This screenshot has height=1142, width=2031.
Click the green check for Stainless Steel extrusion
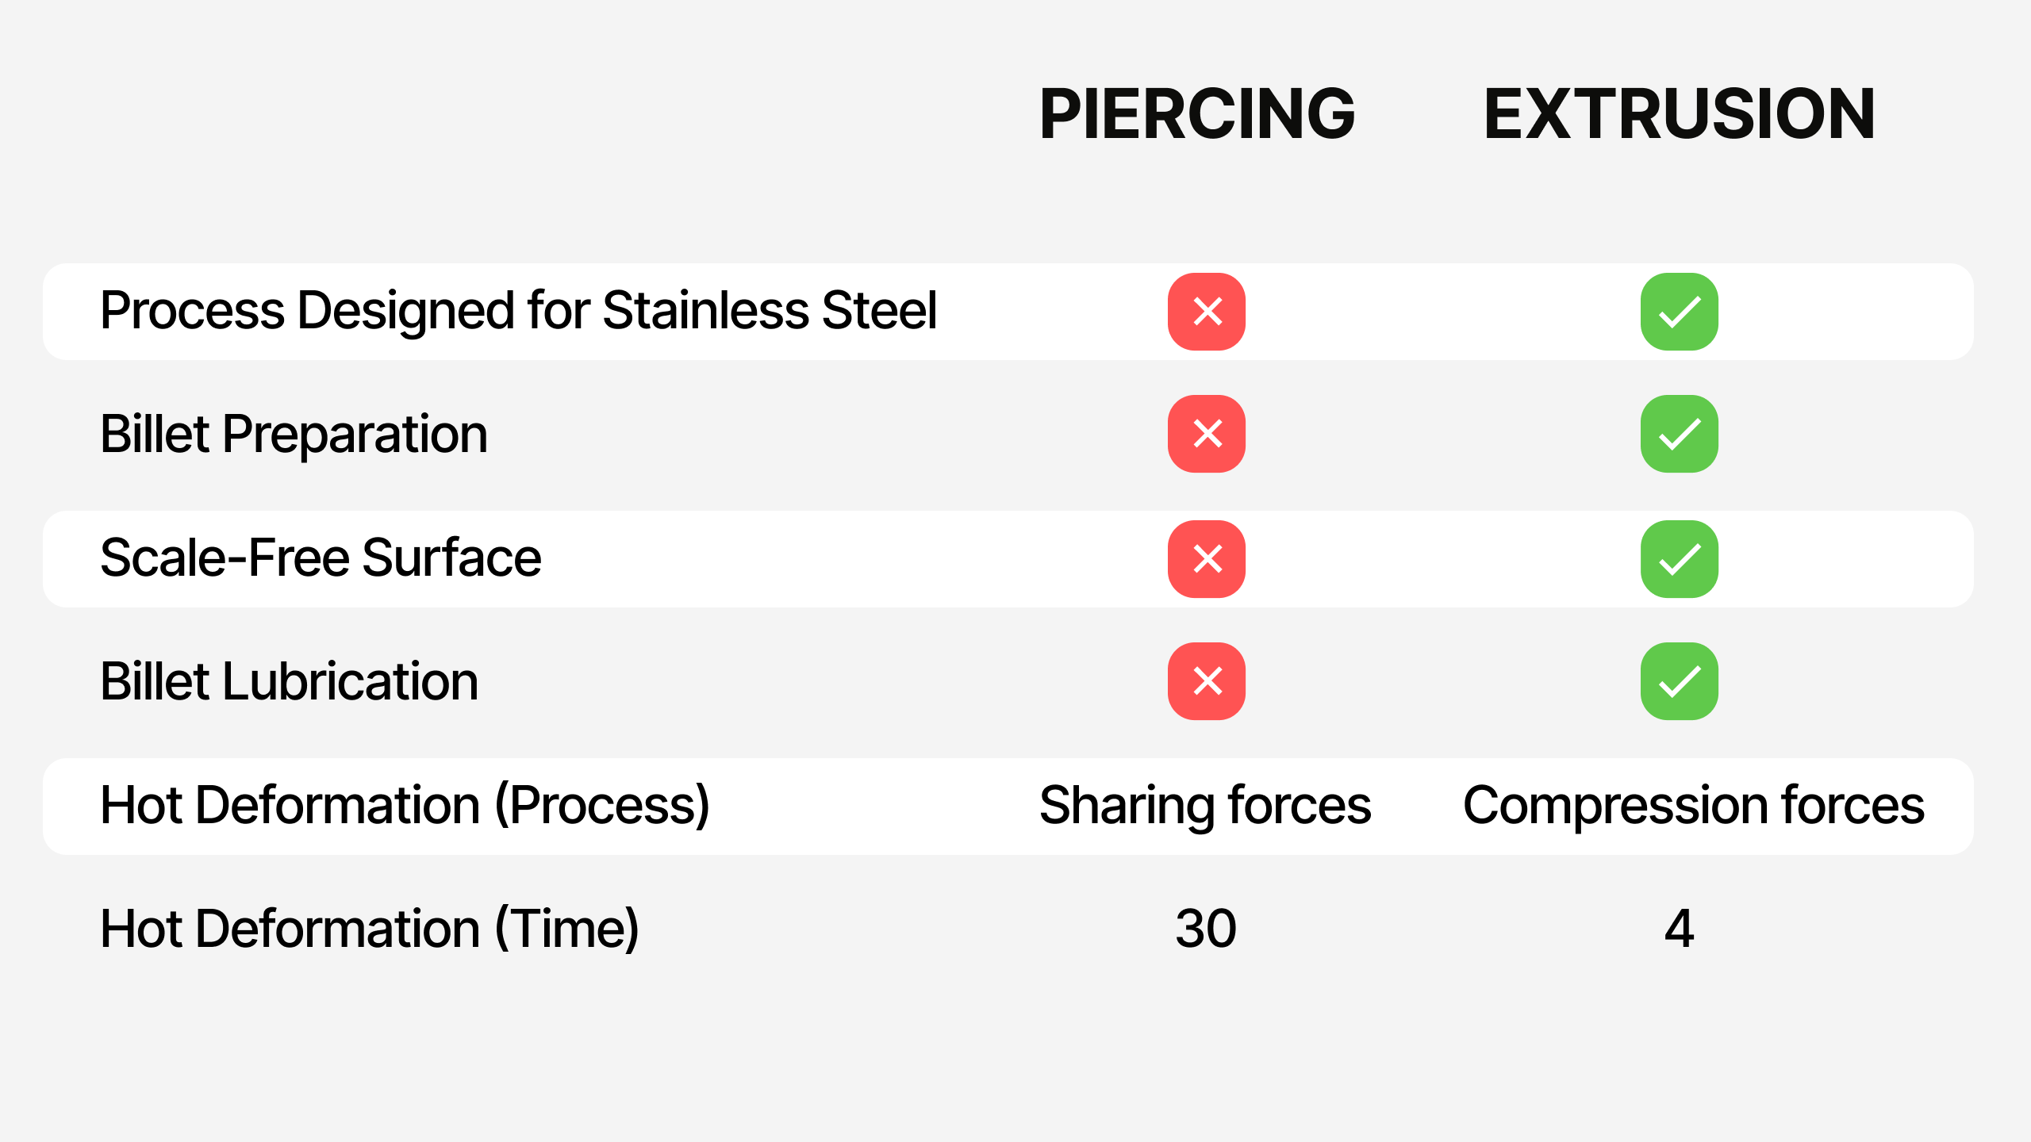tap(1680, 312)
